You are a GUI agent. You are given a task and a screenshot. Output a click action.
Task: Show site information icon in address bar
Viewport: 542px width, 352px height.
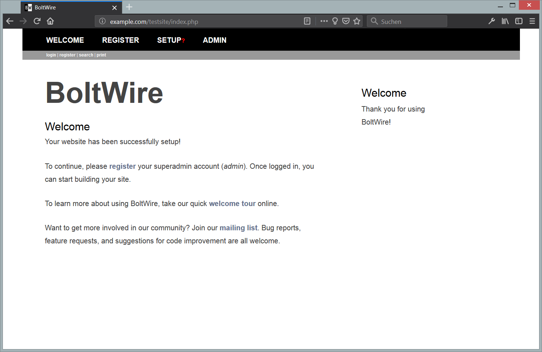102,21
